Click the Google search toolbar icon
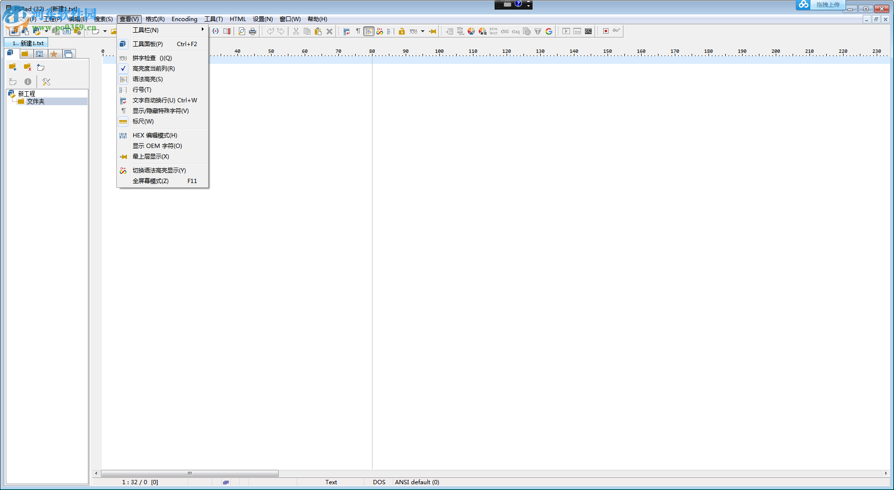Image resolution: width=894 pixels, height=490 pixels. (x=549, y=32)
